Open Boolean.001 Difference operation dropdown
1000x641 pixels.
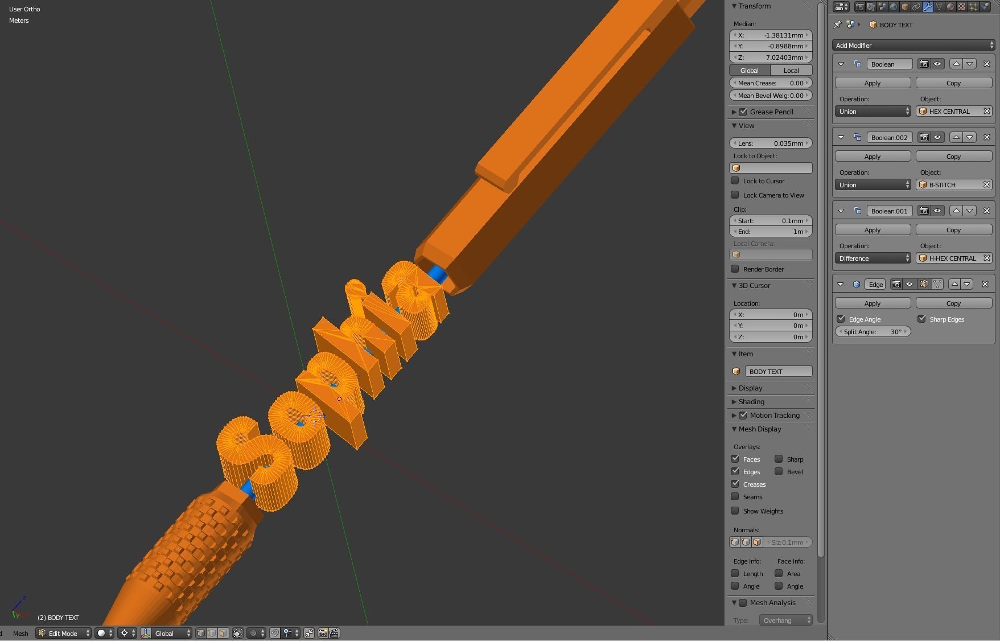pyautogui.click(x=873, y=258)
